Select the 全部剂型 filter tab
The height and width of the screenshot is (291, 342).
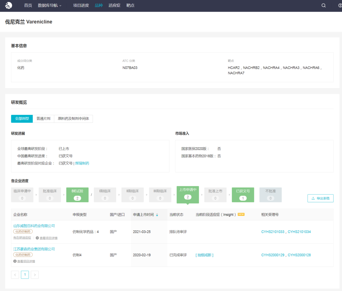22,118
